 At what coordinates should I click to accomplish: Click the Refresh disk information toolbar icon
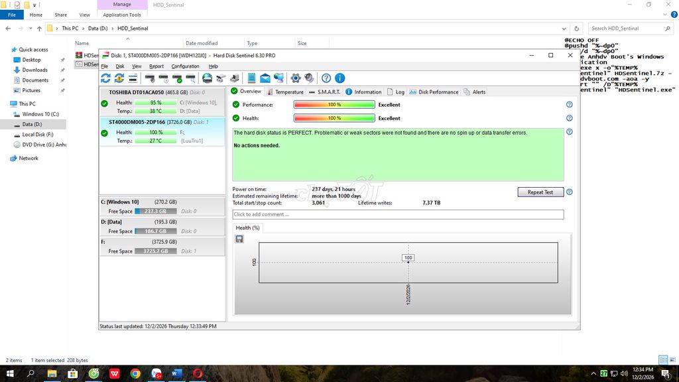point(105,78)
